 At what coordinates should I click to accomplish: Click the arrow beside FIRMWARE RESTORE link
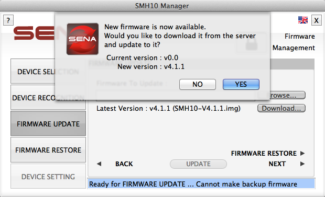tap(302, 154)
